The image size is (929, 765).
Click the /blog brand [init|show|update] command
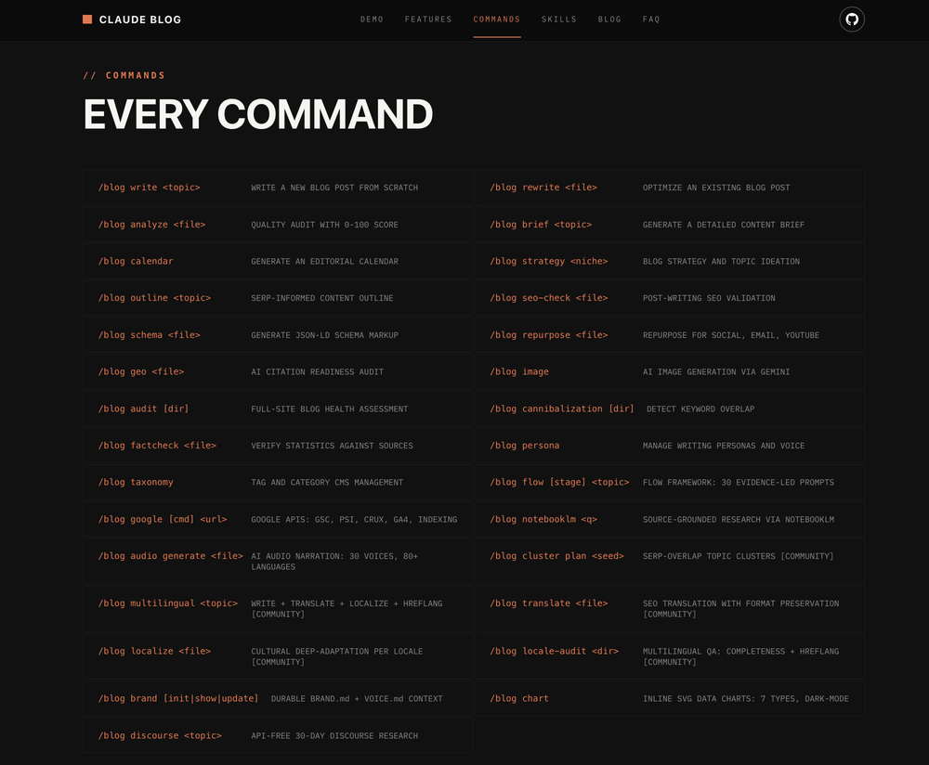coord(178,698)
